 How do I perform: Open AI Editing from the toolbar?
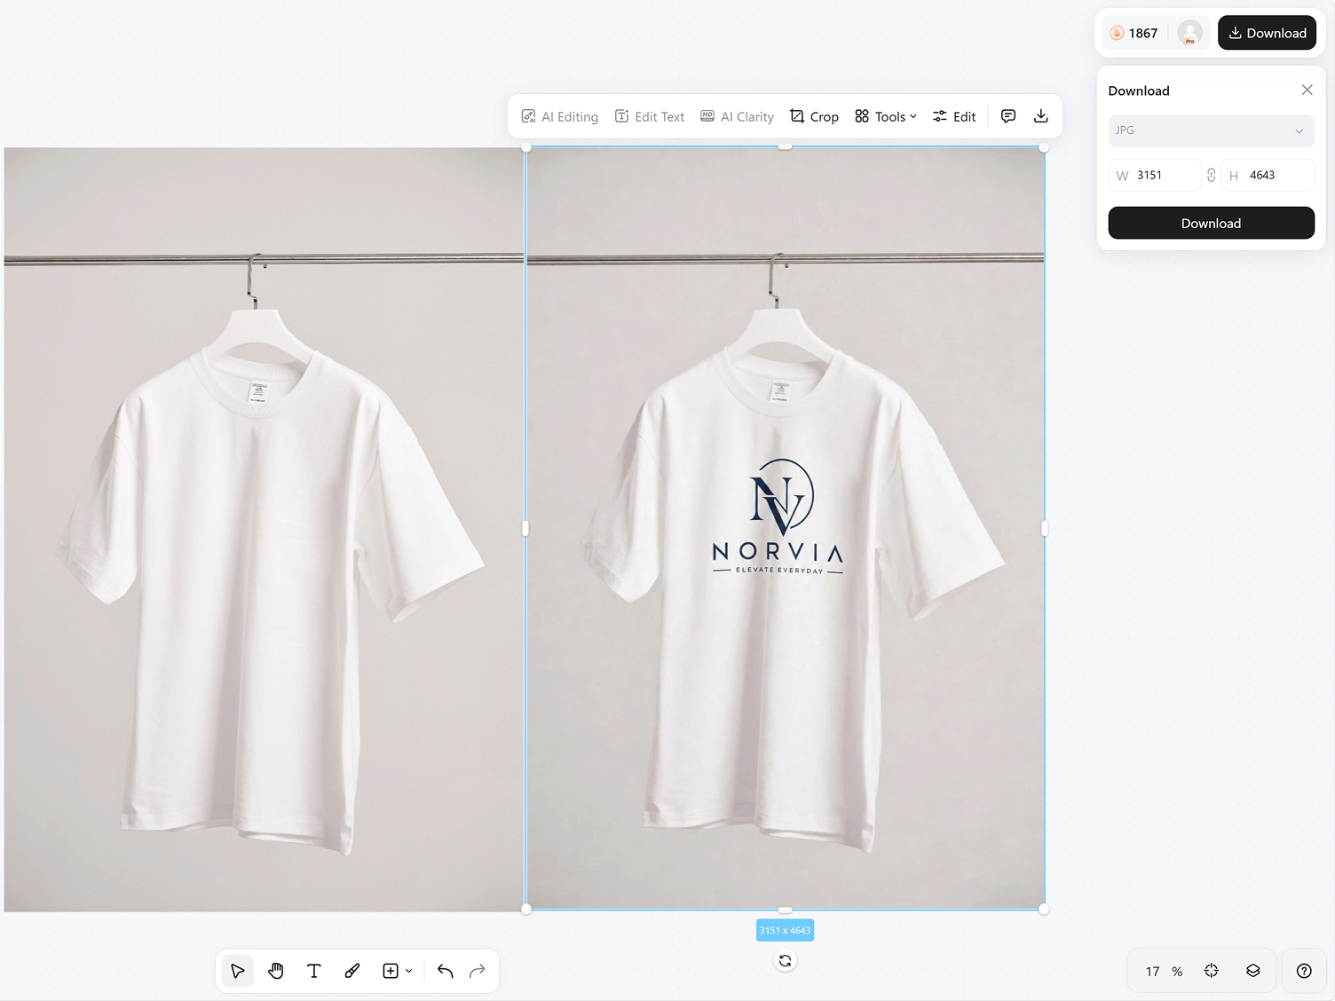(559, 116)
